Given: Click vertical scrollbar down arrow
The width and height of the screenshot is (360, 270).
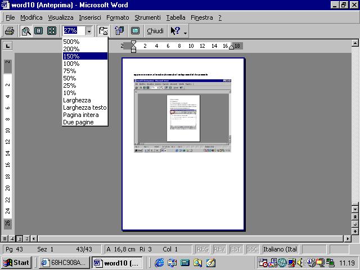Looking at the screenshot, I should click(x=355, y=209).
